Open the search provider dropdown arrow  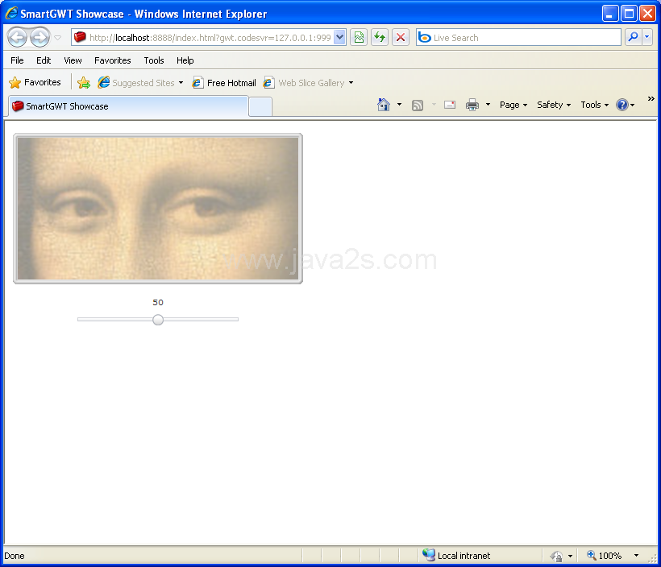pyautogui.click(x=647, y=38)
